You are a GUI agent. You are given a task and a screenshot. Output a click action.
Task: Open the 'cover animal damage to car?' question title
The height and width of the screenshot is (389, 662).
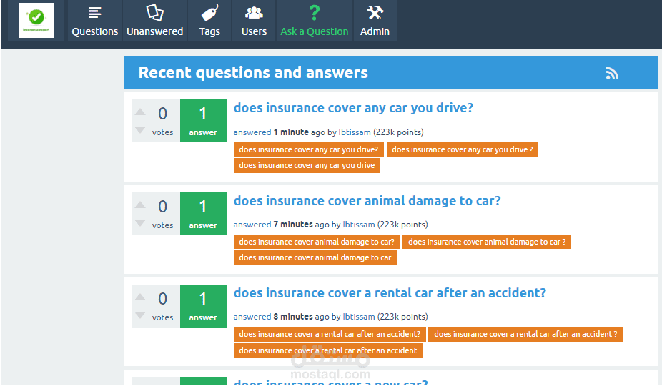click(x=367, y=201)
